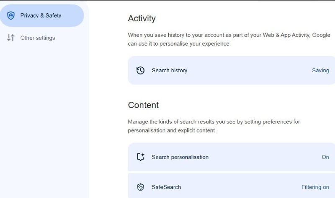Click the Search personalisation sparkle icon

point(141,157)
